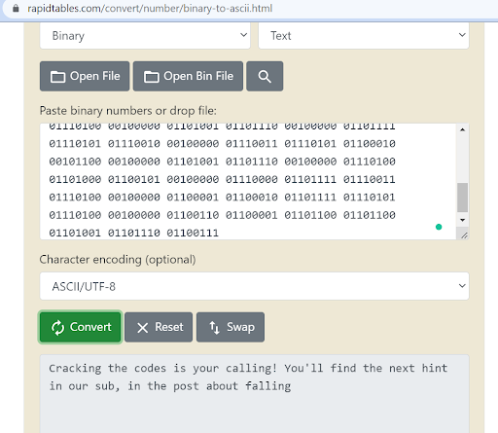Expand the ASCII/UTF-8 character encoding dropdown

[x=254, y=286]
